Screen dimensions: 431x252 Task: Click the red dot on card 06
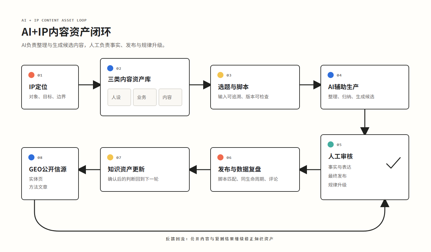tap(220, 157)
